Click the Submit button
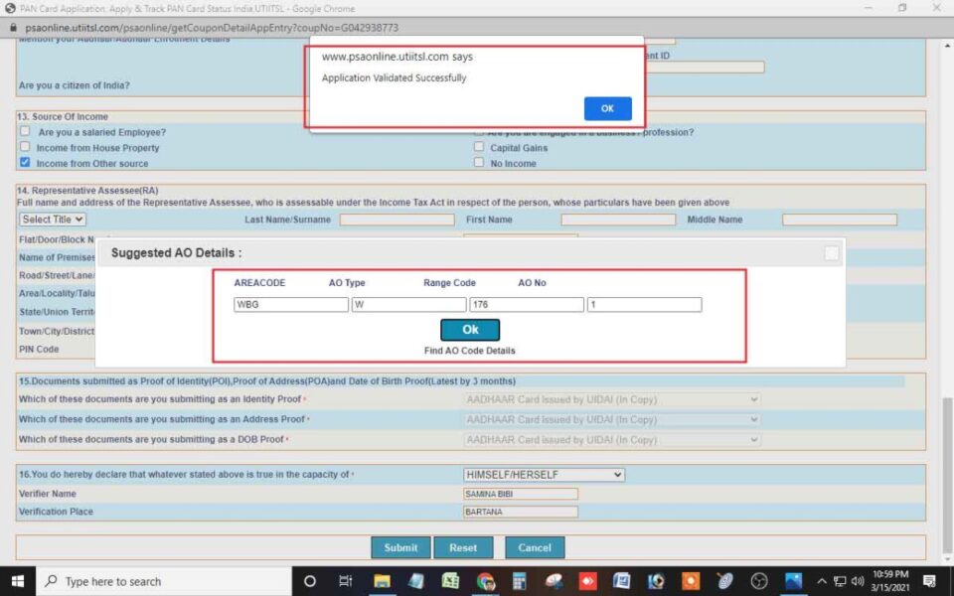This screenshot has height=596, width=954. coord(400,547)
